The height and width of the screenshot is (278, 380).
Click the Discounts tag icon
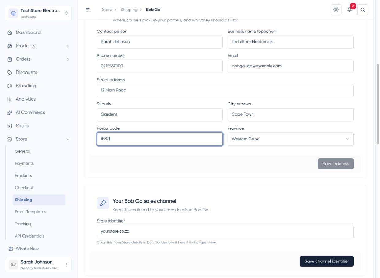tap(10, 72)
